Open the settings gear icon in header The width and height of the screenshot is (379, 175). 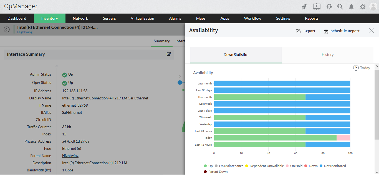point(362,7)
